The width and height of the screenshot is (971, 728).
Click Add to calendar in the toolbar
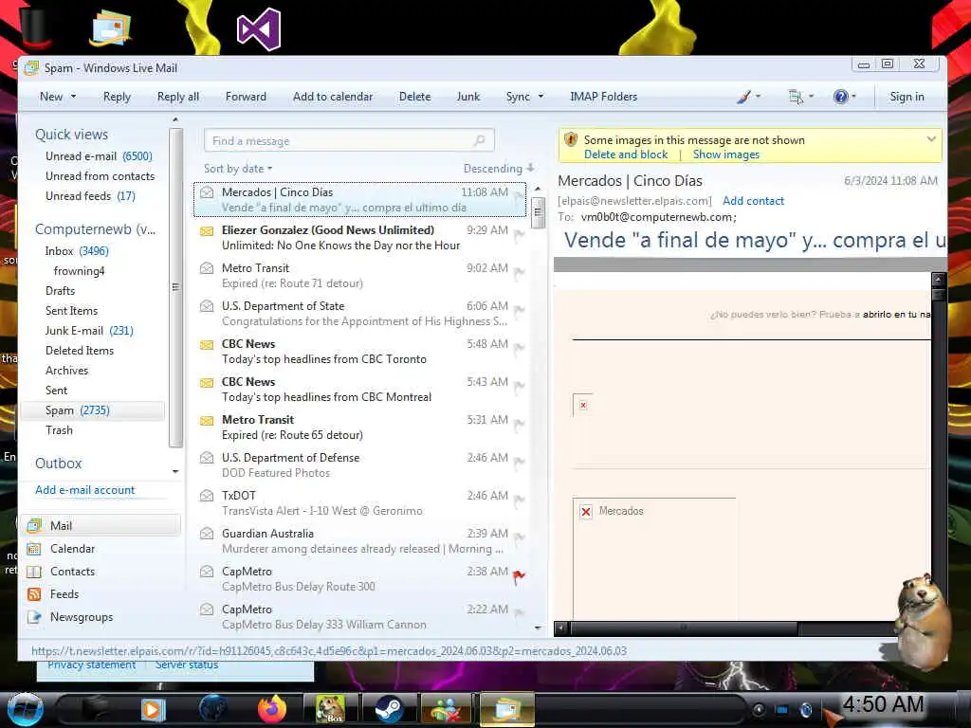coord(333,97)
